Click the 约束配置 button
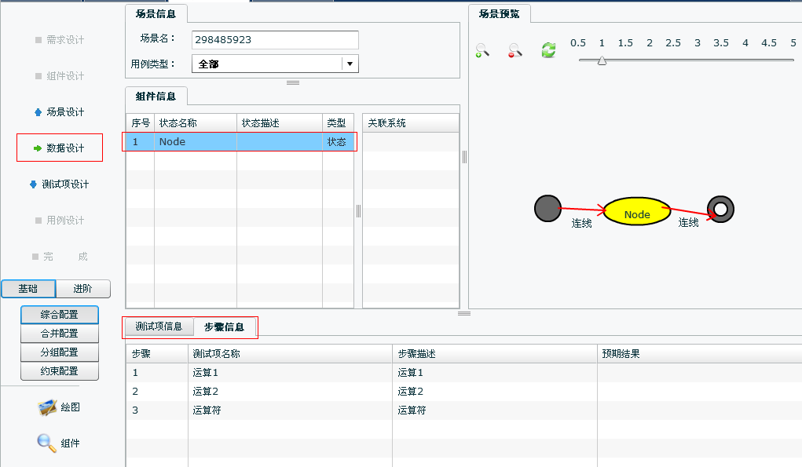The width and height of the screenshot is (802, 467). pyautogui.click(x=59, y=371)
